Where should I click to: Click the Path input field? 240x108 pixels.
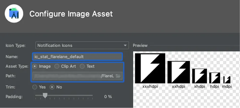pyautogui.click(x=78, y=76)
